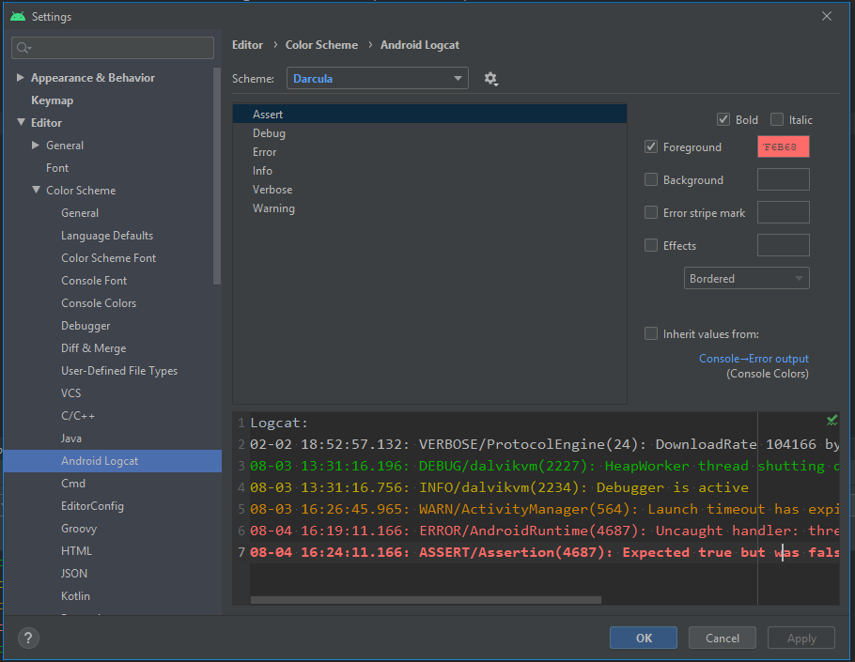Enable the Effects checkbox

650,245
